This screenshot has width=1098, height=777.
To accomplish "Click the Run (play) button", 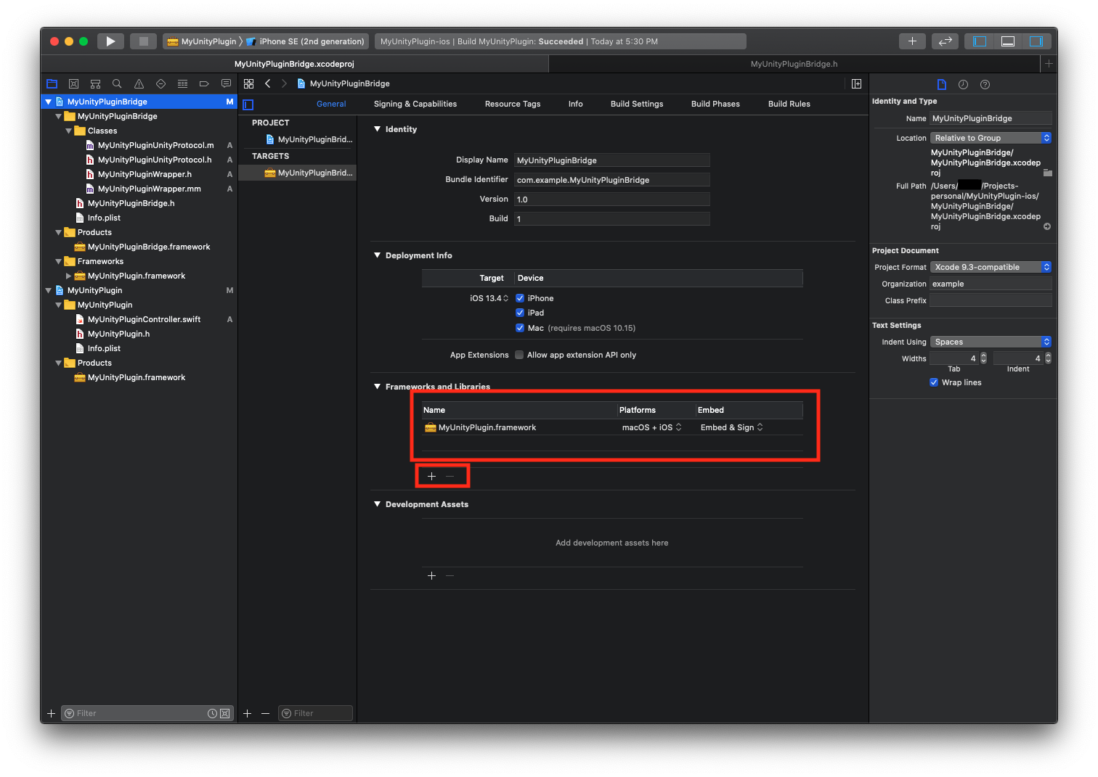I will [x=110, y=41].
